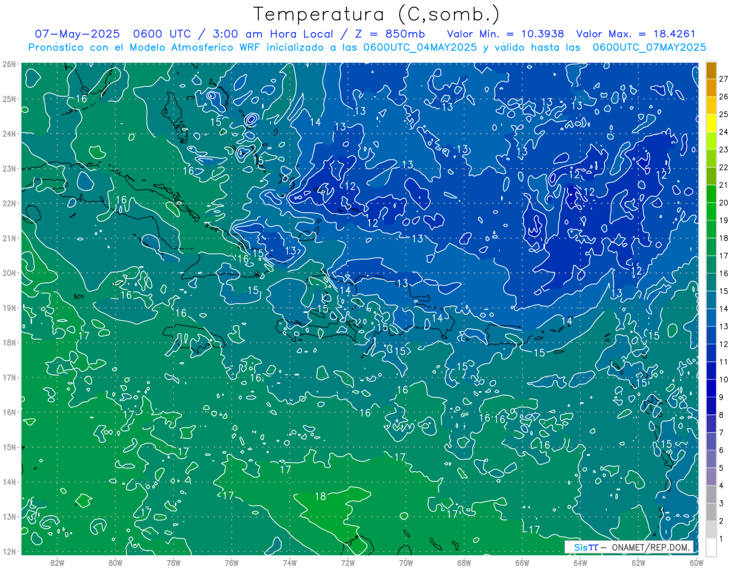
Task: Click longitude axis label "80W"
Action: coord(115,562)
